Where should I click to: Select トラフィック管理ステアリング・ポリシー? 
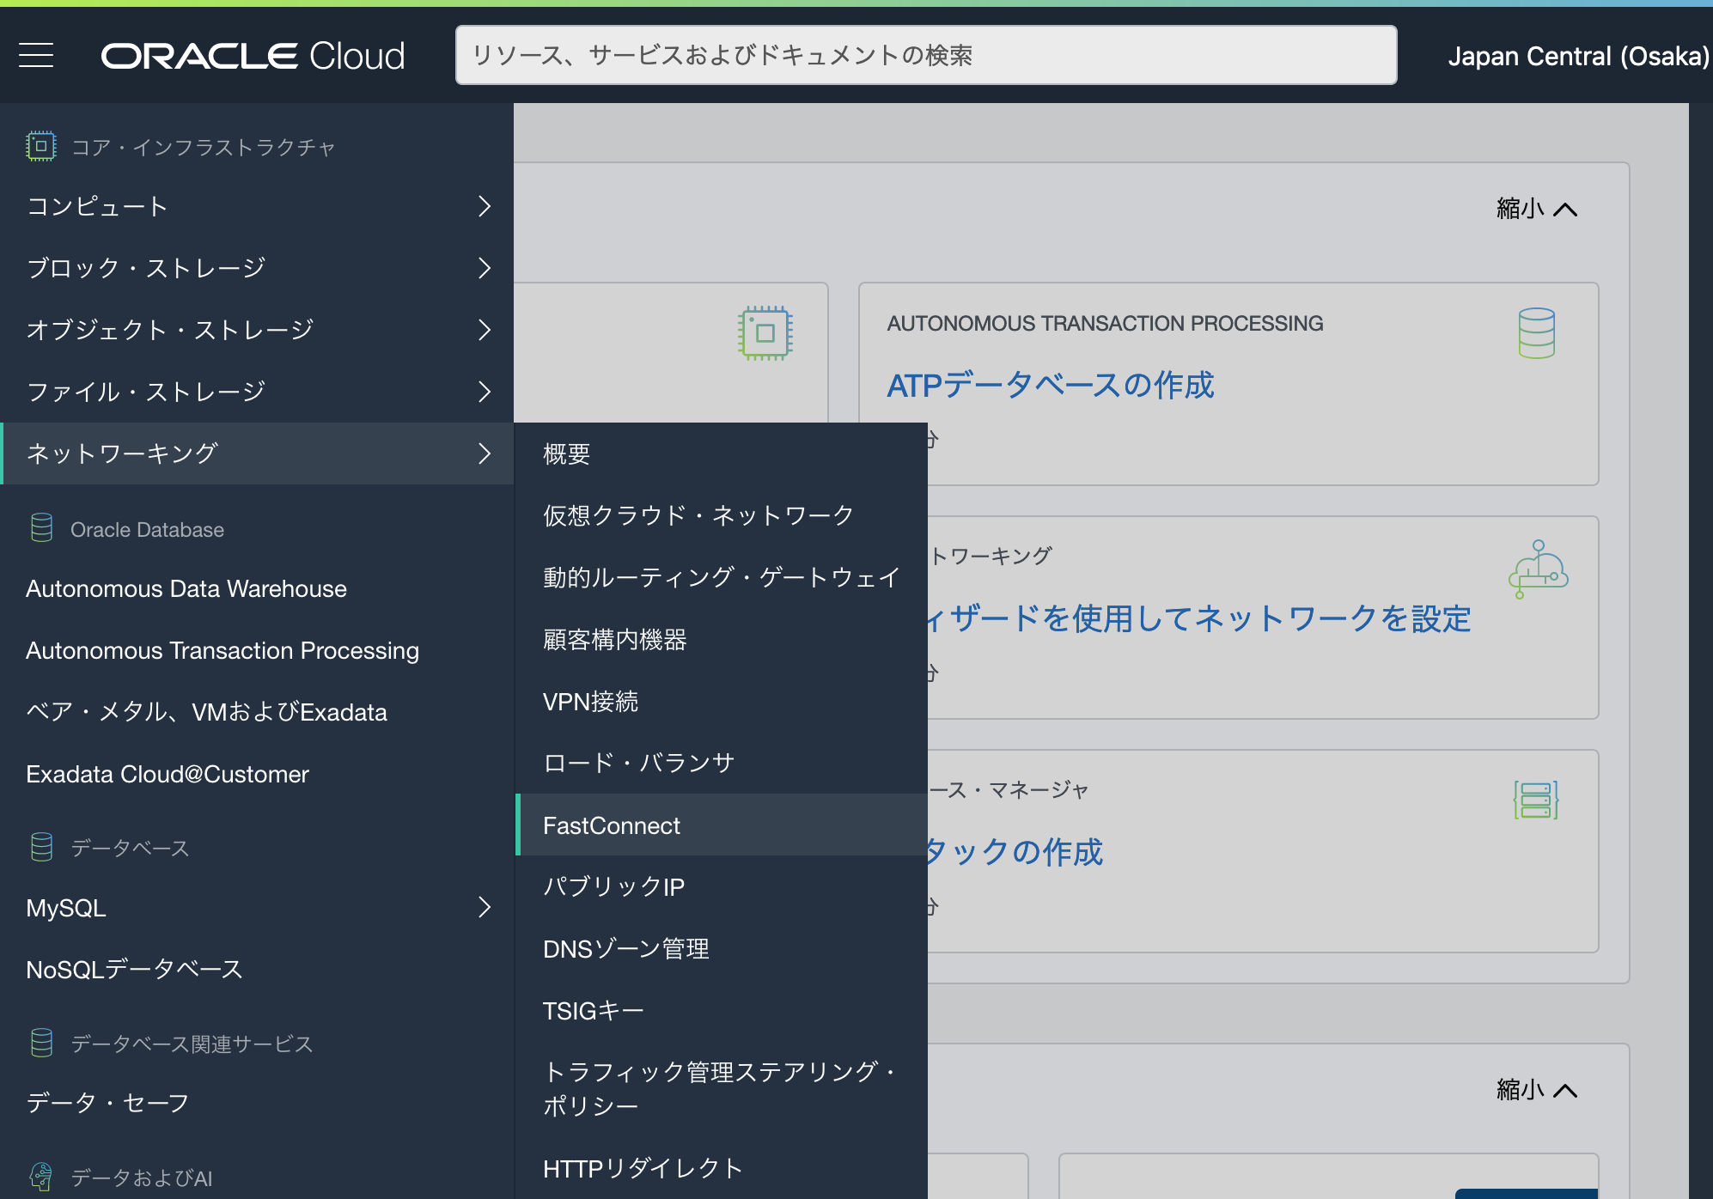pos(721,1088)
